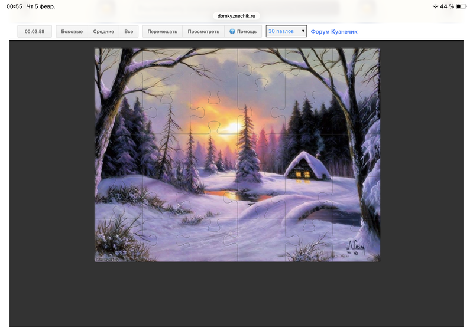Click the artist signature on the puzzle
This screenshot has width=473, height=328.
point(356,245)
